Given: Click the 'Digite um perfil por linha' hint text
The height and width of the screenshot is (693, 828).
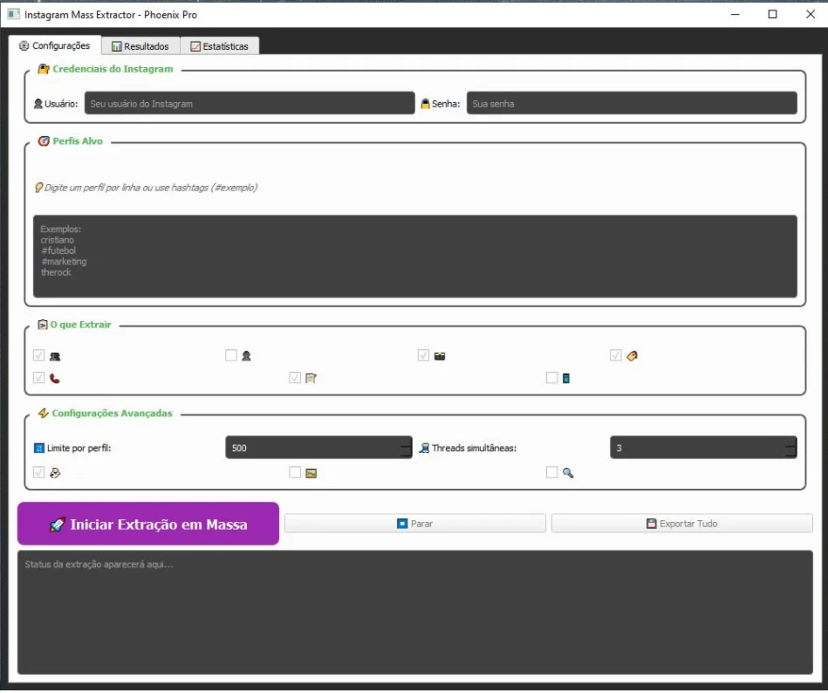Looking at the screenshot, I should pos(151,188).
